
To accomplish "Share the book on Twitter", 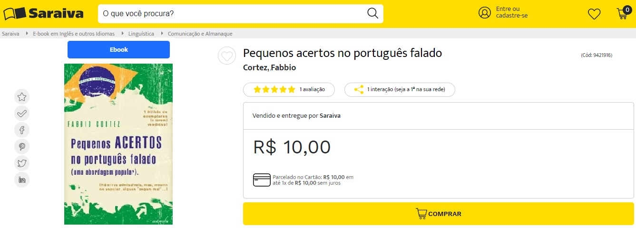I will (22, 163).
